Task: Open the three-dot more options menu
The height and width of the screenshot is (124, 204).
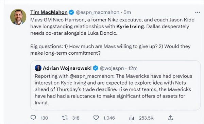Action: pyautogui.click(x=198, y=12)
